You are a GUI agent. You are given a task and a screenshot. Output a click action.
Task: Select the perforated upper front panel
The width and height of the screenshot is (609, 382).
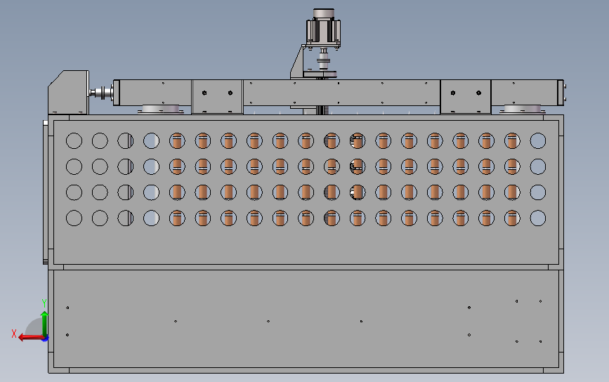tap(306, 192)
